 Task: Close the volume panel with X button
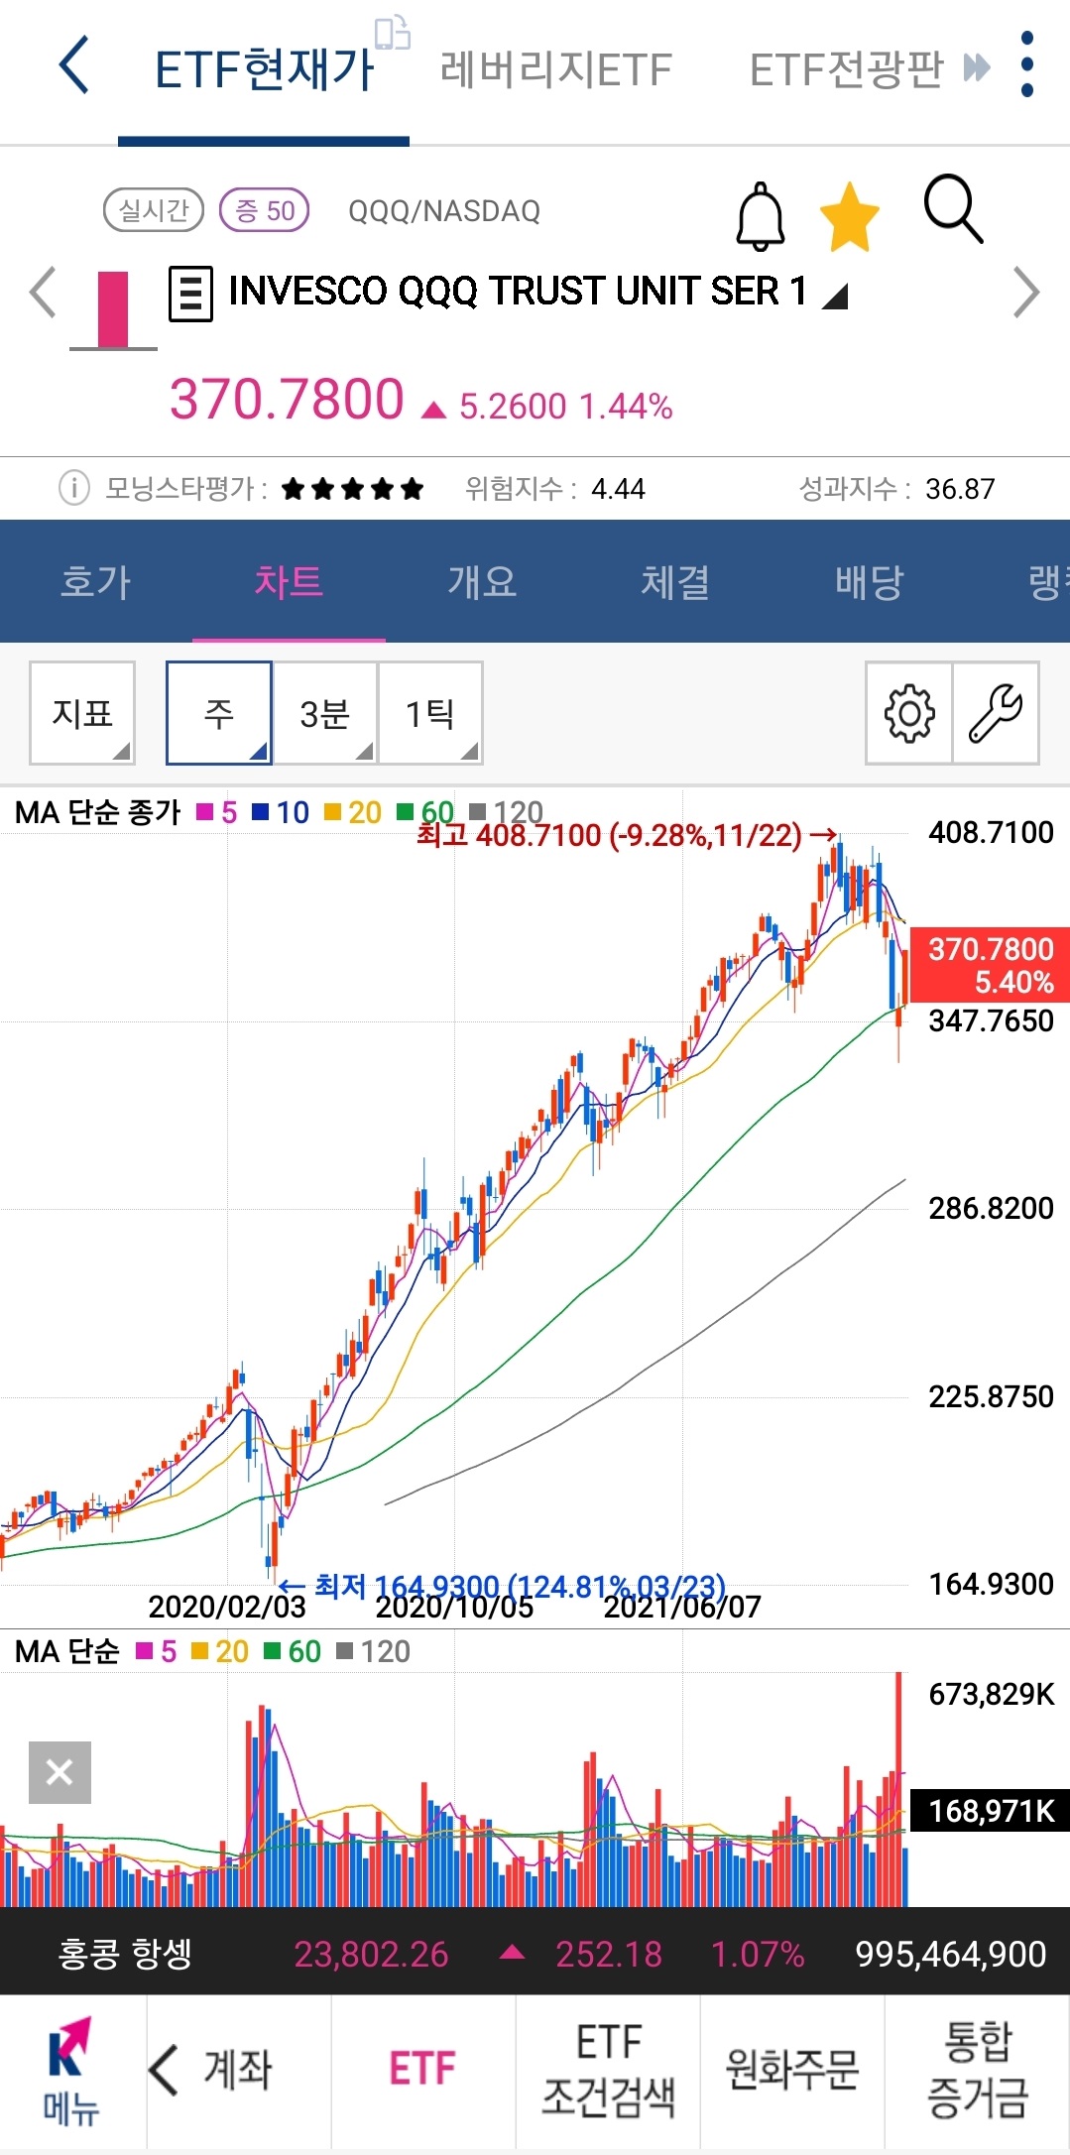click(59, 1772)
